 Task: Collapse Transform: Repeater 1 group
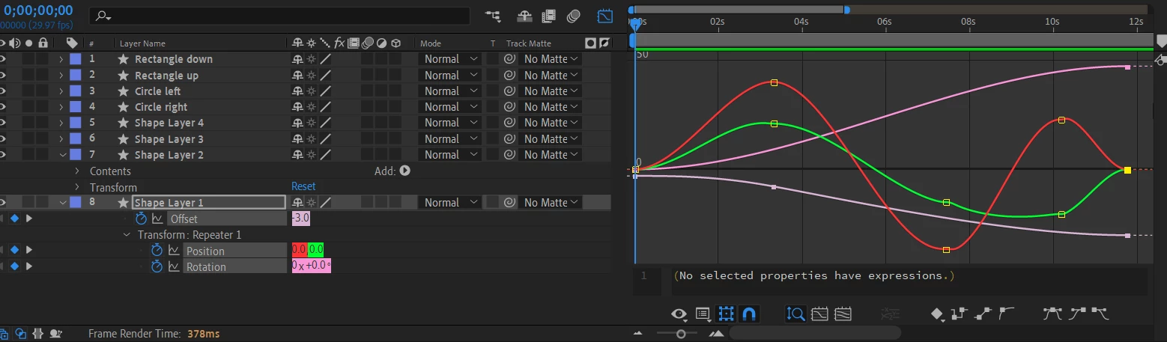(x=127, y=234)
